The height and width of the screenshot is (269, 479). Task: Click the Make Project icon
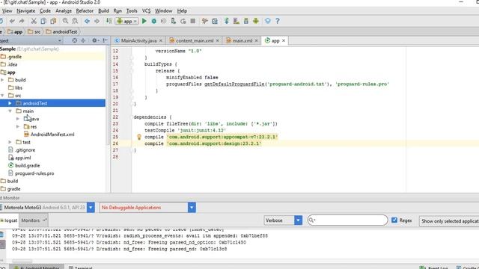(x=109, y=21)
